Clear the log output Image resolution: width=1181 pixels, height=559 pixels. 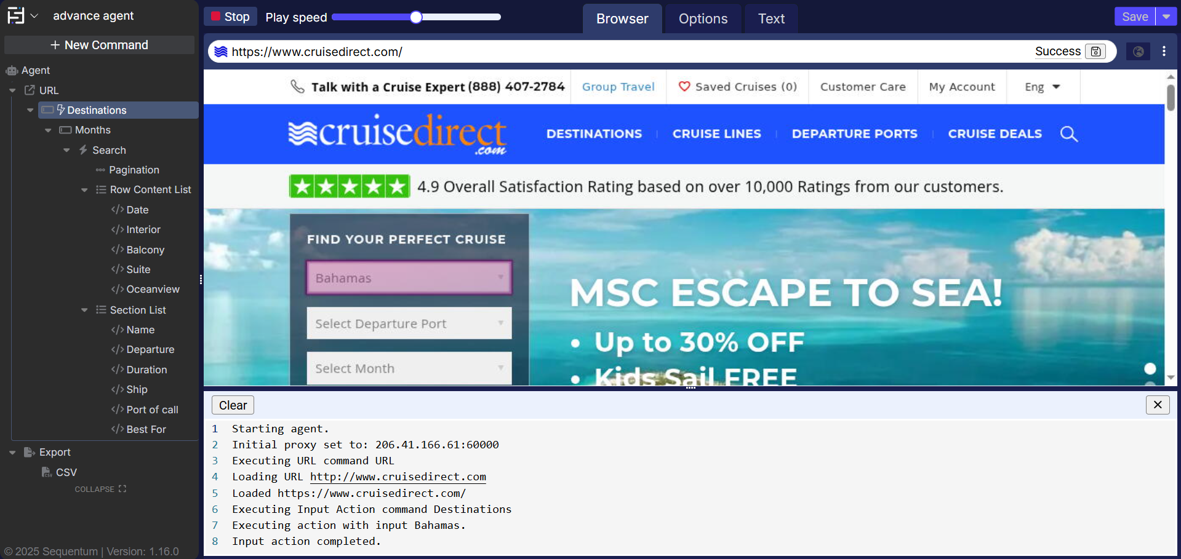tap(233, 405)
